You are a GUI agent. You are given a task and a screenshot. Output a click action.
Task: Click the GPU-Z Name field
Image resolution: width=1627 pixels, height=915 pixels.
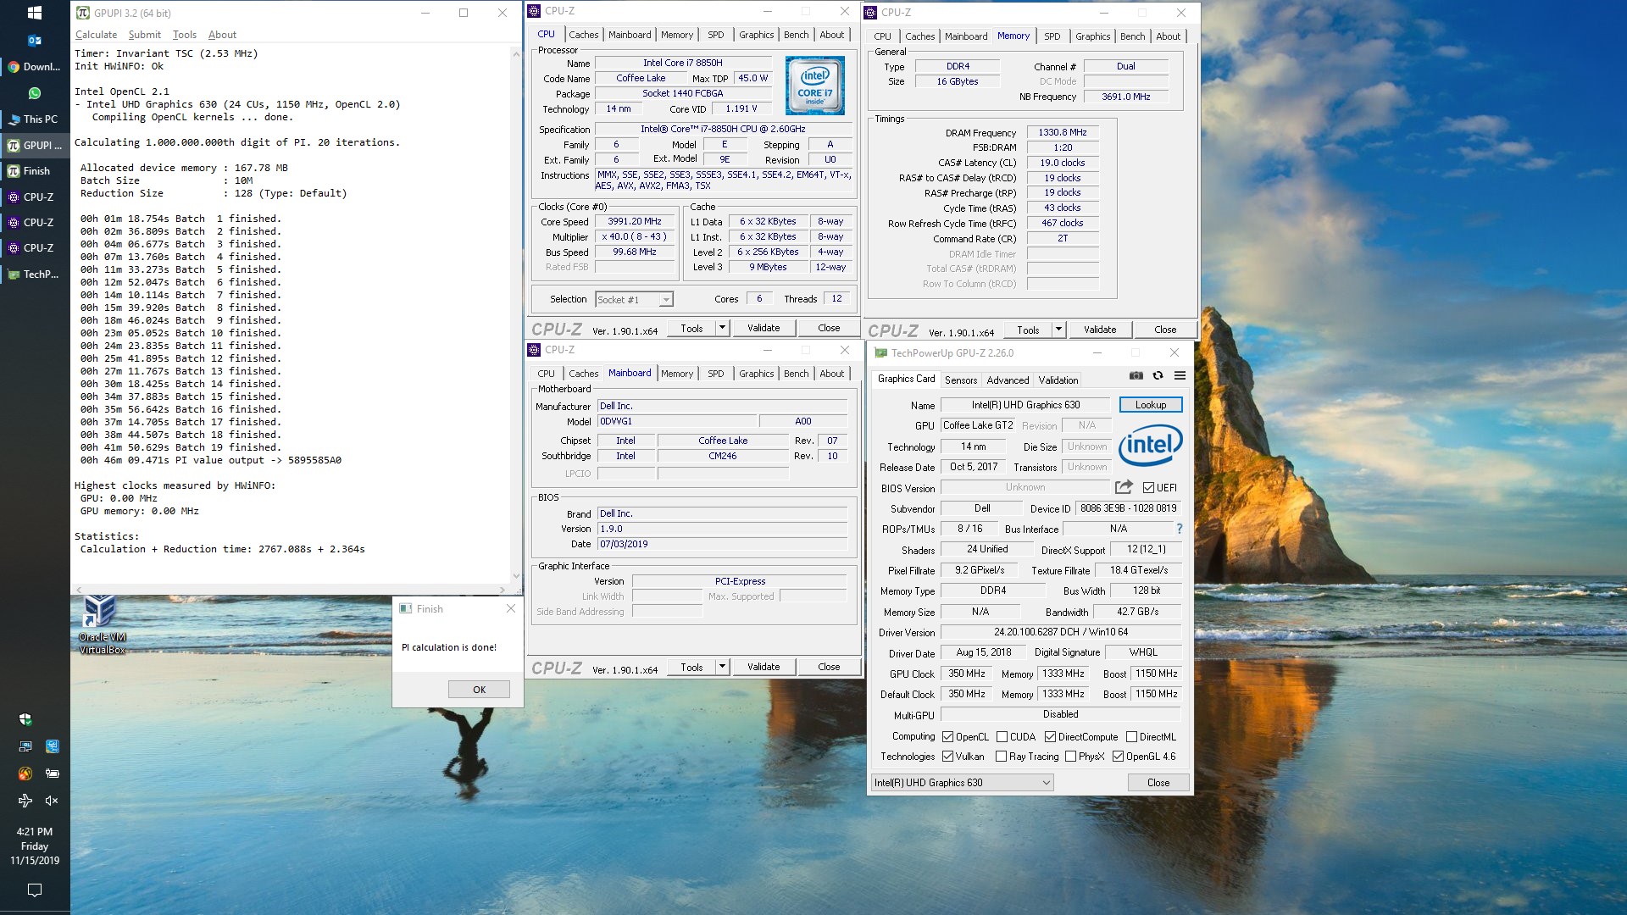[1025, 405]
